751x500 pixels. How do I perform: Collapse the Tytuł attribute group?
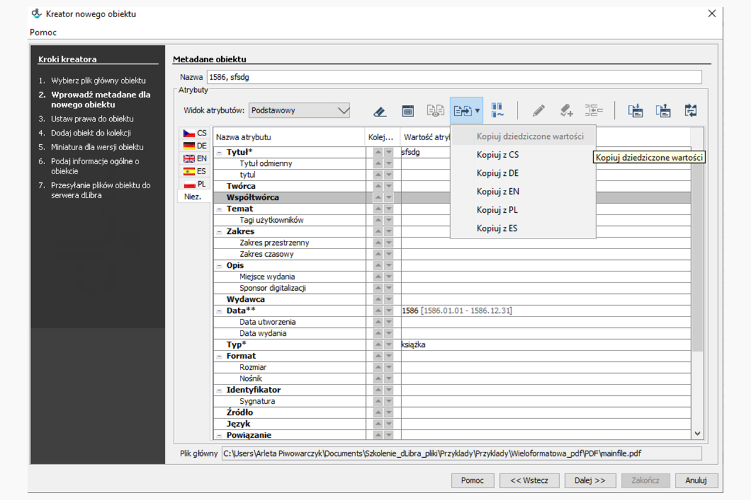[x=219, y=152]
